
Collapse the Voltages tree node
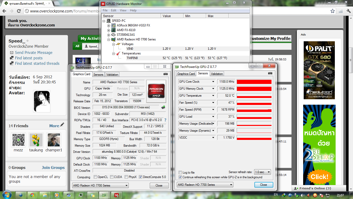tap(113, 44)
